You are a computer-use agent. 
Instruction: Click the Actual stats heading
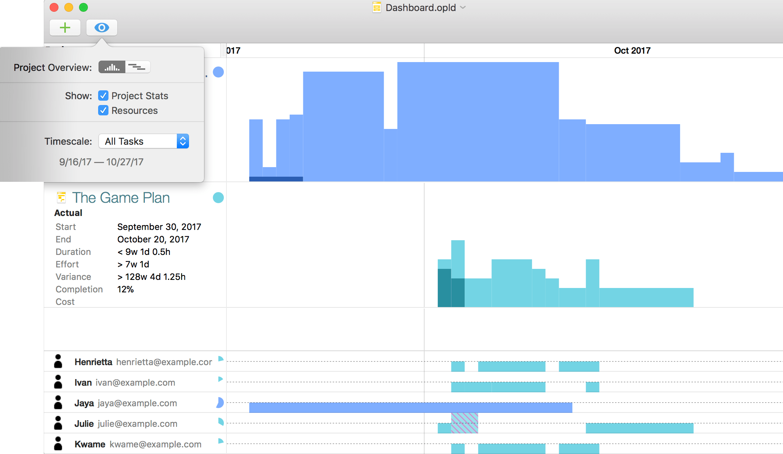pos(68,213)
